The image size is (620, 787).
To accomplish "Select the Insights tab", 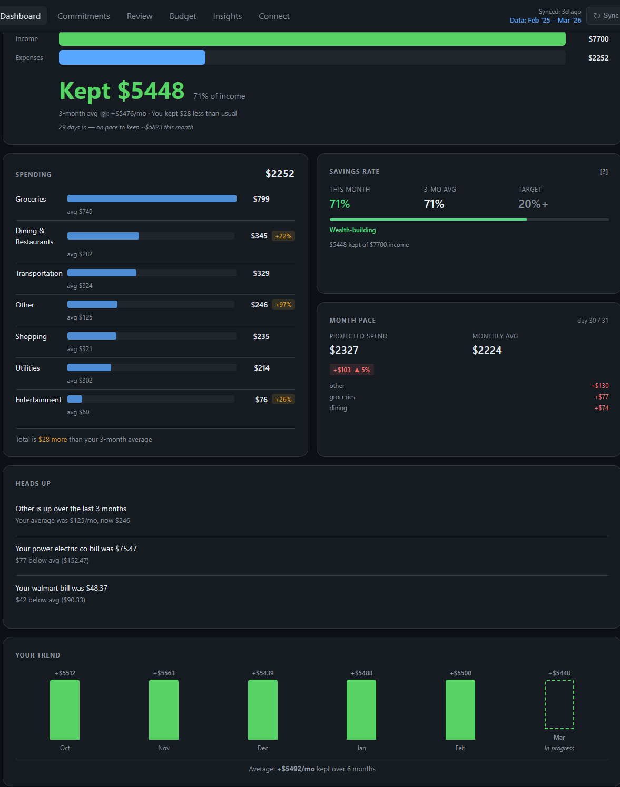I will 227,16.
